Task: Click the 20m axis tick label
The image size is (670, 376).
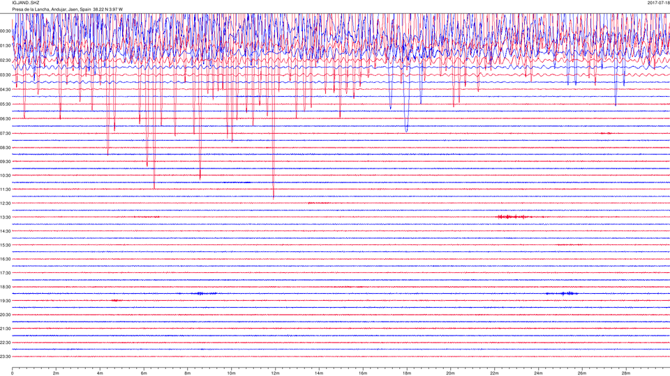Action: (450, 373)
